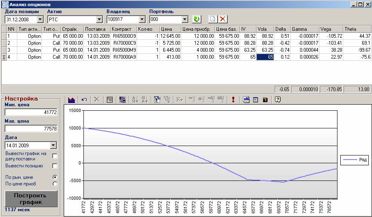The width and height of the screenshot is (372, 217).
Task: Click the undo arrow icon
Action: (x=84, y=100)
